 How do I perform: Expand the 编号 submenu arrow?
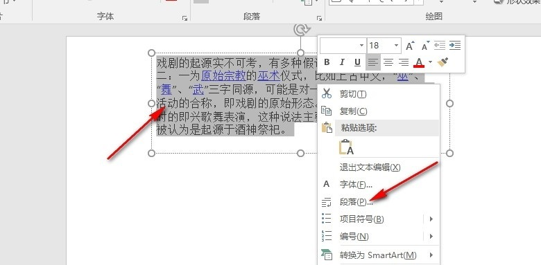[x=431, y=237]
